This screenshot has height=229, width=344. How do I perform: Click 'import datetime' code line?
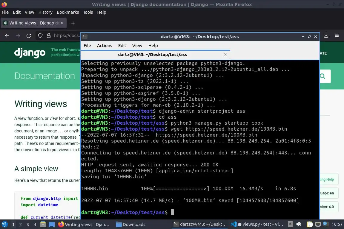(39, 205)
